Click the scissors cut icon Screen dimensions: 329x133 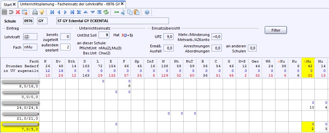coord(123,12)
